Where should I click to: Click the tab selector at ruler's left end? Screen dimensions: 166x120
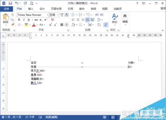click(x=3, y=36)
